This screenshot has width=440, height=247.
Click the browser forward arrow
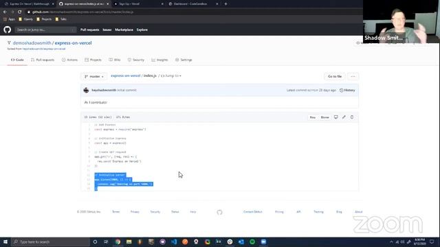pos(12,12)
